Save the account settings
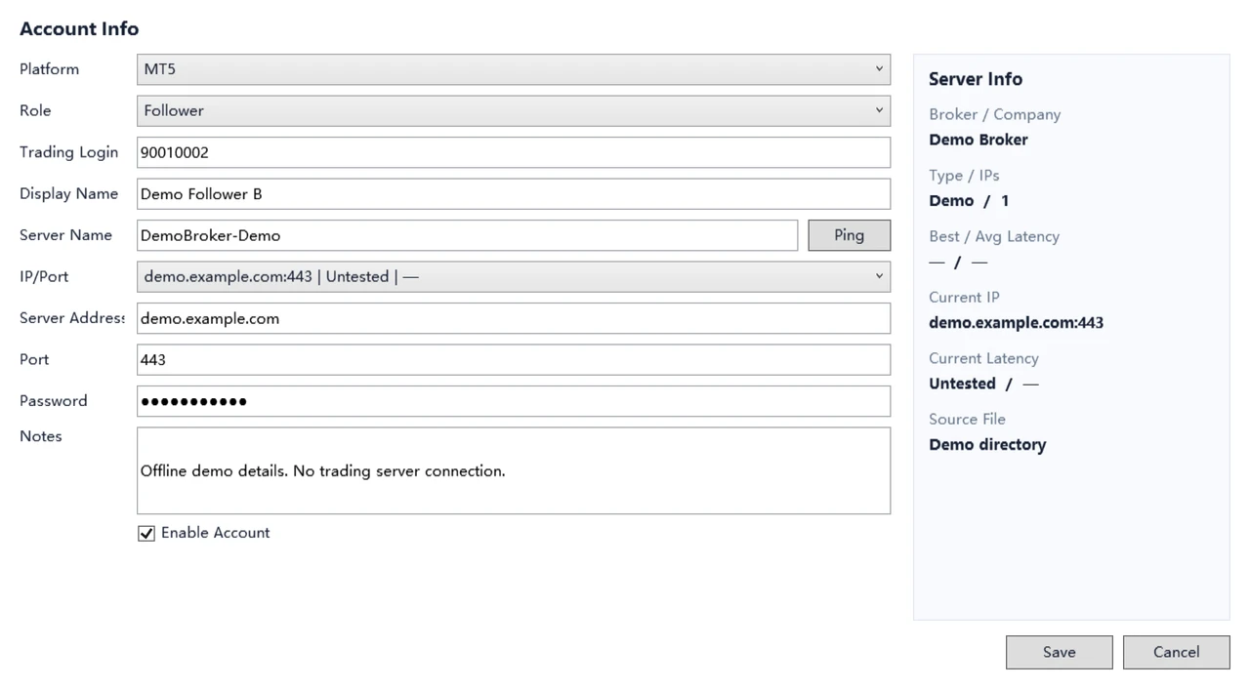Screen dimensions: 1250x689 click(x=1059, y=652)
